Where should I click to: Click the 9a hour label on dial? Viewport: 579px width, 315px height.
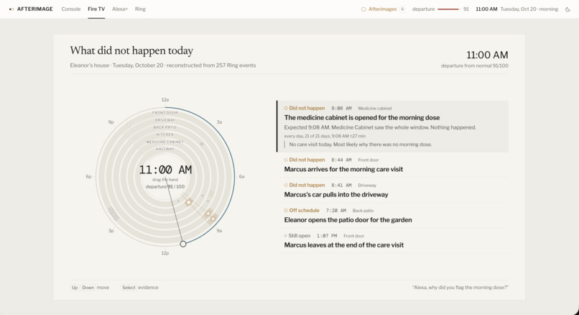pos(219,231)
